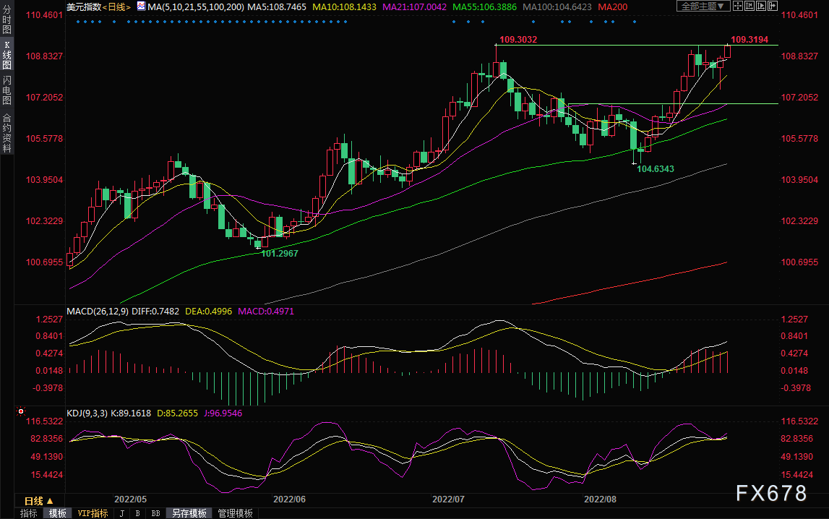Click the compress chart axis icon
Image resolution: width=829 pixels, height=519 pixels.
coord(749,7)
